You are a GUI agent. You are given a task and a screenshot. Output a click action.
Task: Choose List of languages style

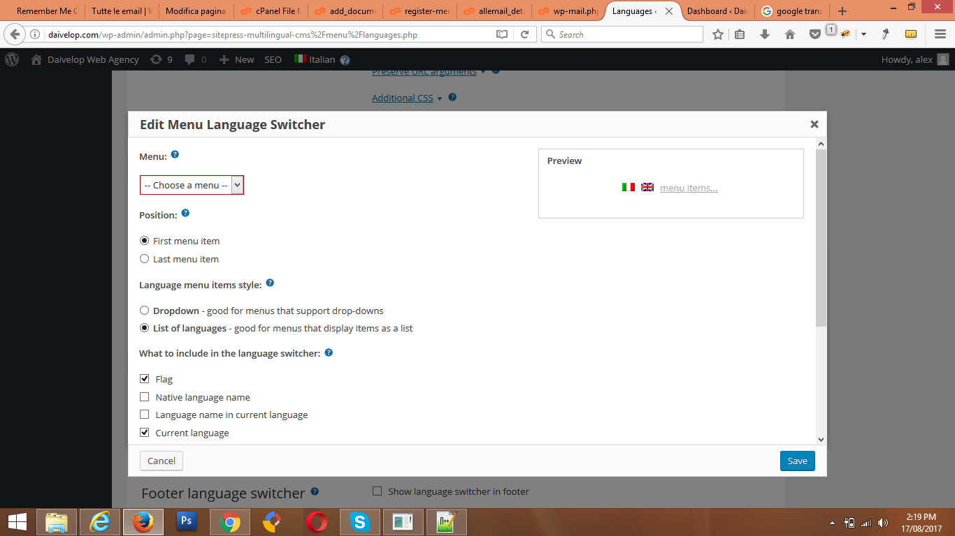145,328
